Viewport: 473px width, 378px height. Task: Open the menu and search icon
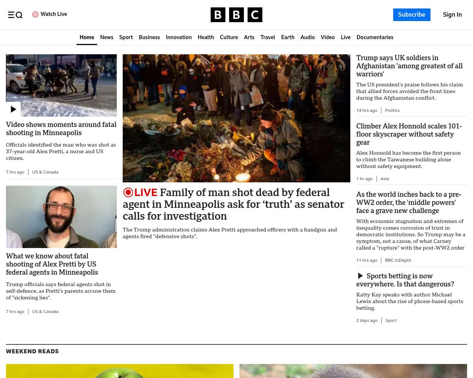(x=15, y=15)
